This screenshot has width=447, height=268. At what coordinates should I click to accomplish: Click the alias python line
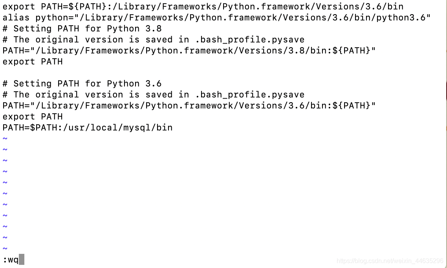pyautogui.click(x=217, y=18)
